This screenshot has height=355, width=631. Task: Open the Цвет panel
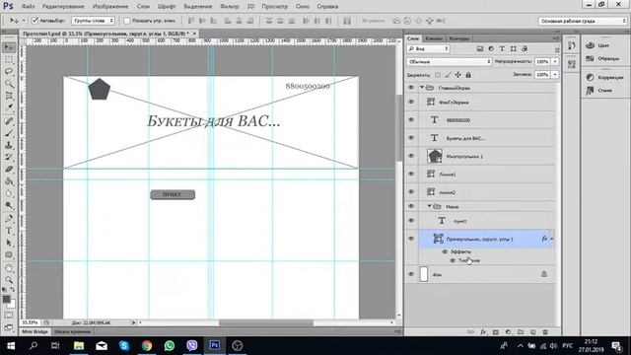point(598,45)
